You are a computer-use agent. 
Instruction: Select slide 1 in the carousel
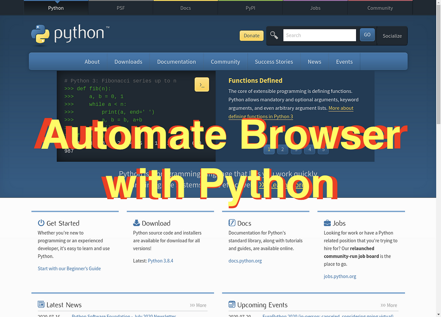[x=269, y=149]
